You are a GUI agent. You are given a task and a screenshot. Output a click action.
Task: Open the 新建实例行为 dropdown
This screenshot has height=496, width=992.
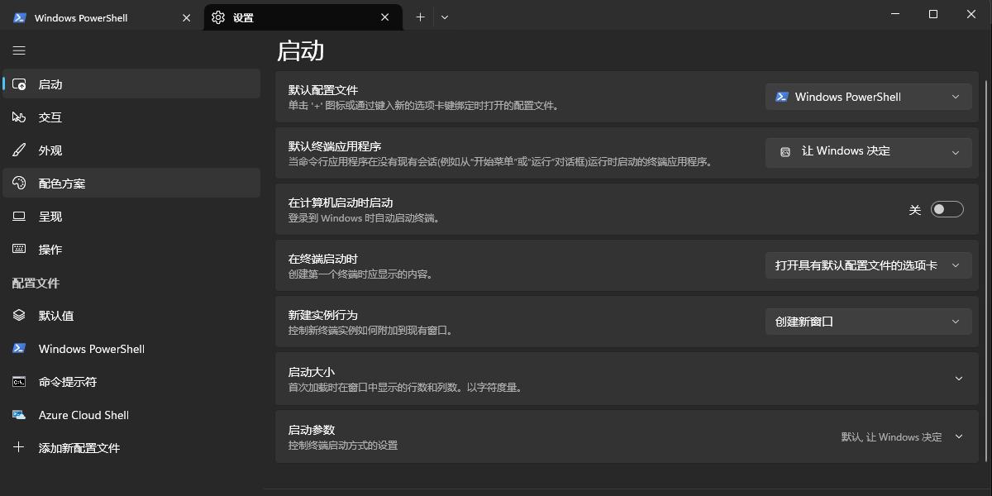pyautogui.click(x=868, y=322)
